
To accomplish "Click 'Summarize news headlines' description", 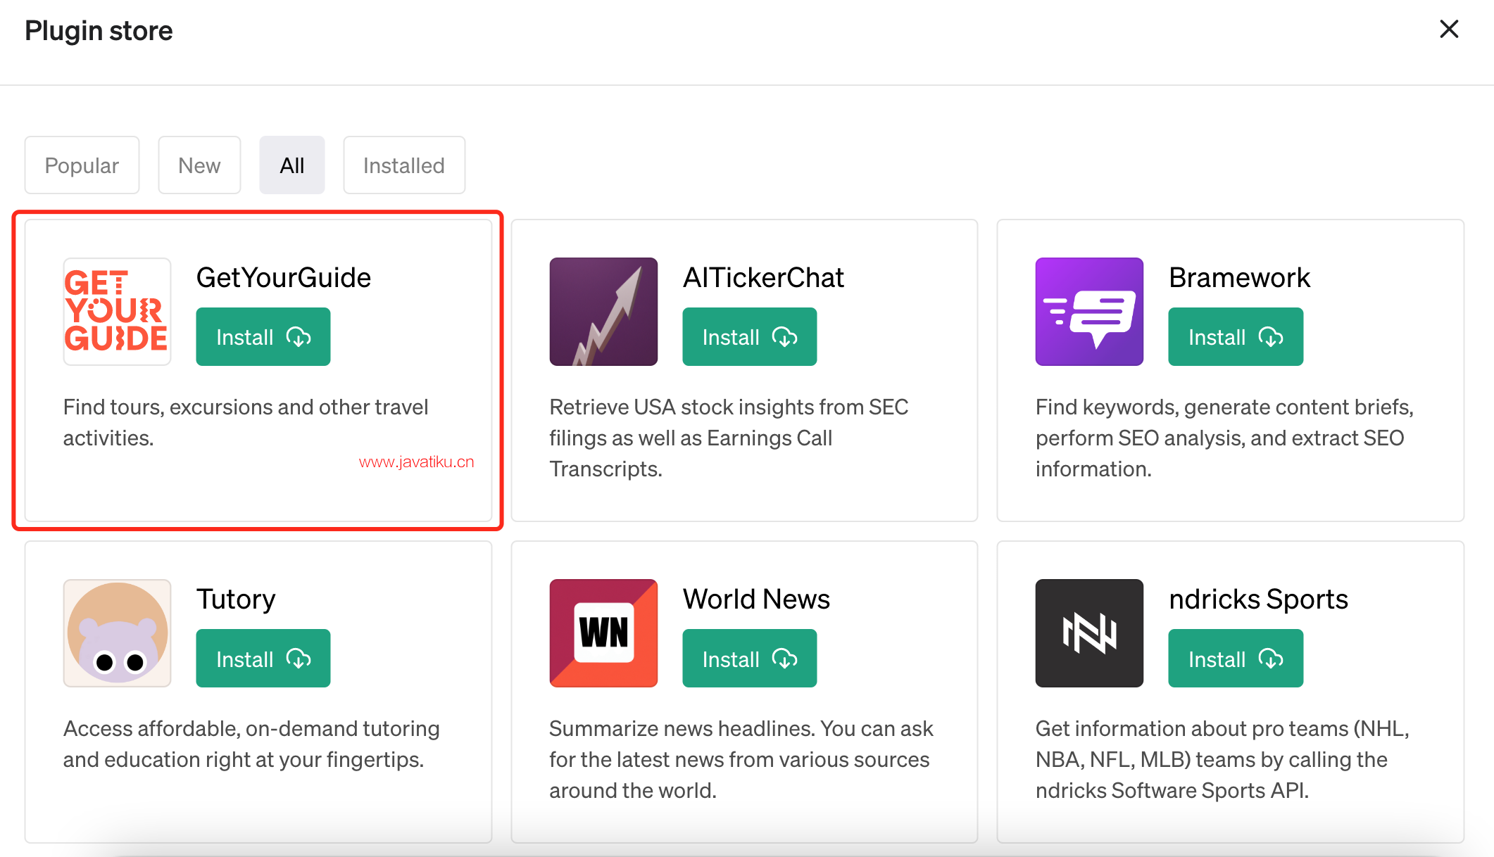I will tap(741, 759).
